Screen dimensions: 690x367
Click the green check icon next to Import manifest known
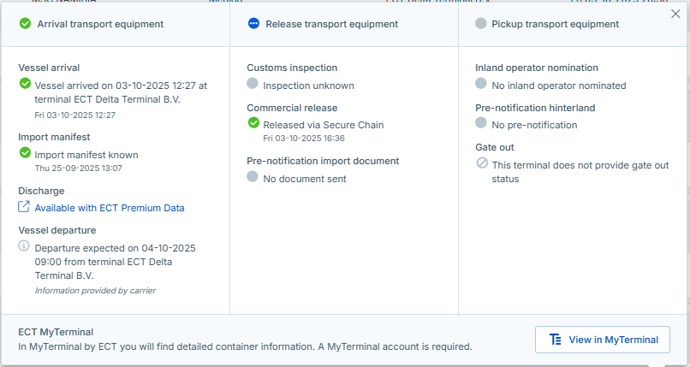click(25, 152)
